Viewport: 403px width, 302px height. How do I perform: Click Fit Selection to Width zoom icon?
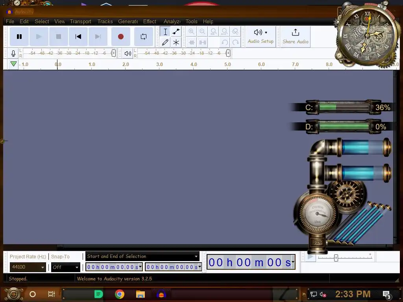coord(213,31)
